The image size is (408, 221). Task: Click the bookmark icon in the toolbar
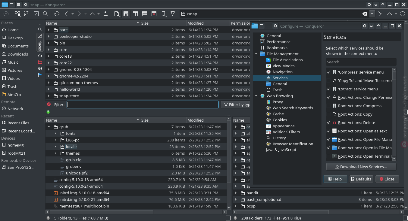[x=163, y=14]
